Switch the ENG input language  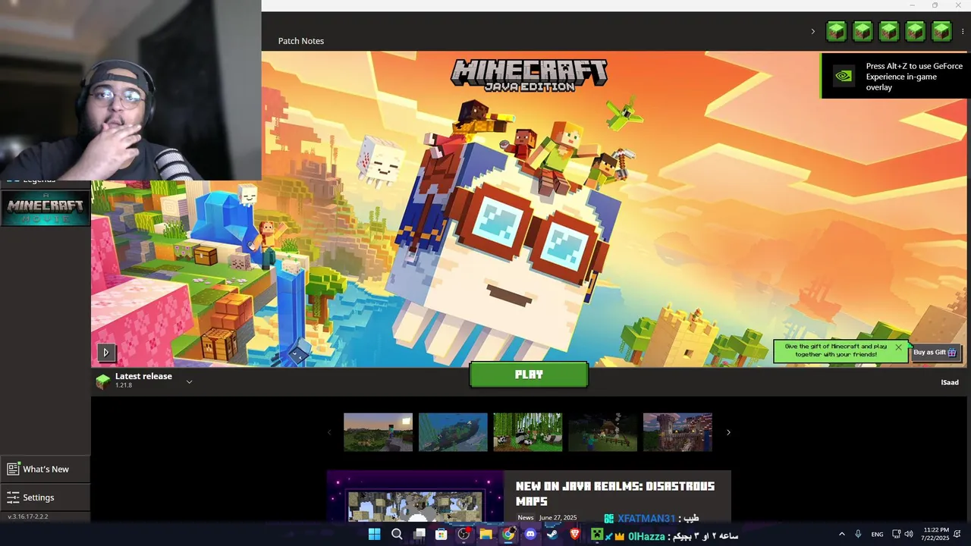pos(877,534)
